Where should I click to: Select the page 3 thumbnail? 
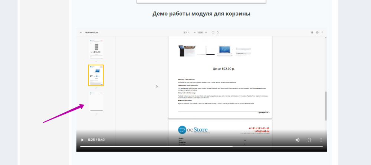coord(96,101)
